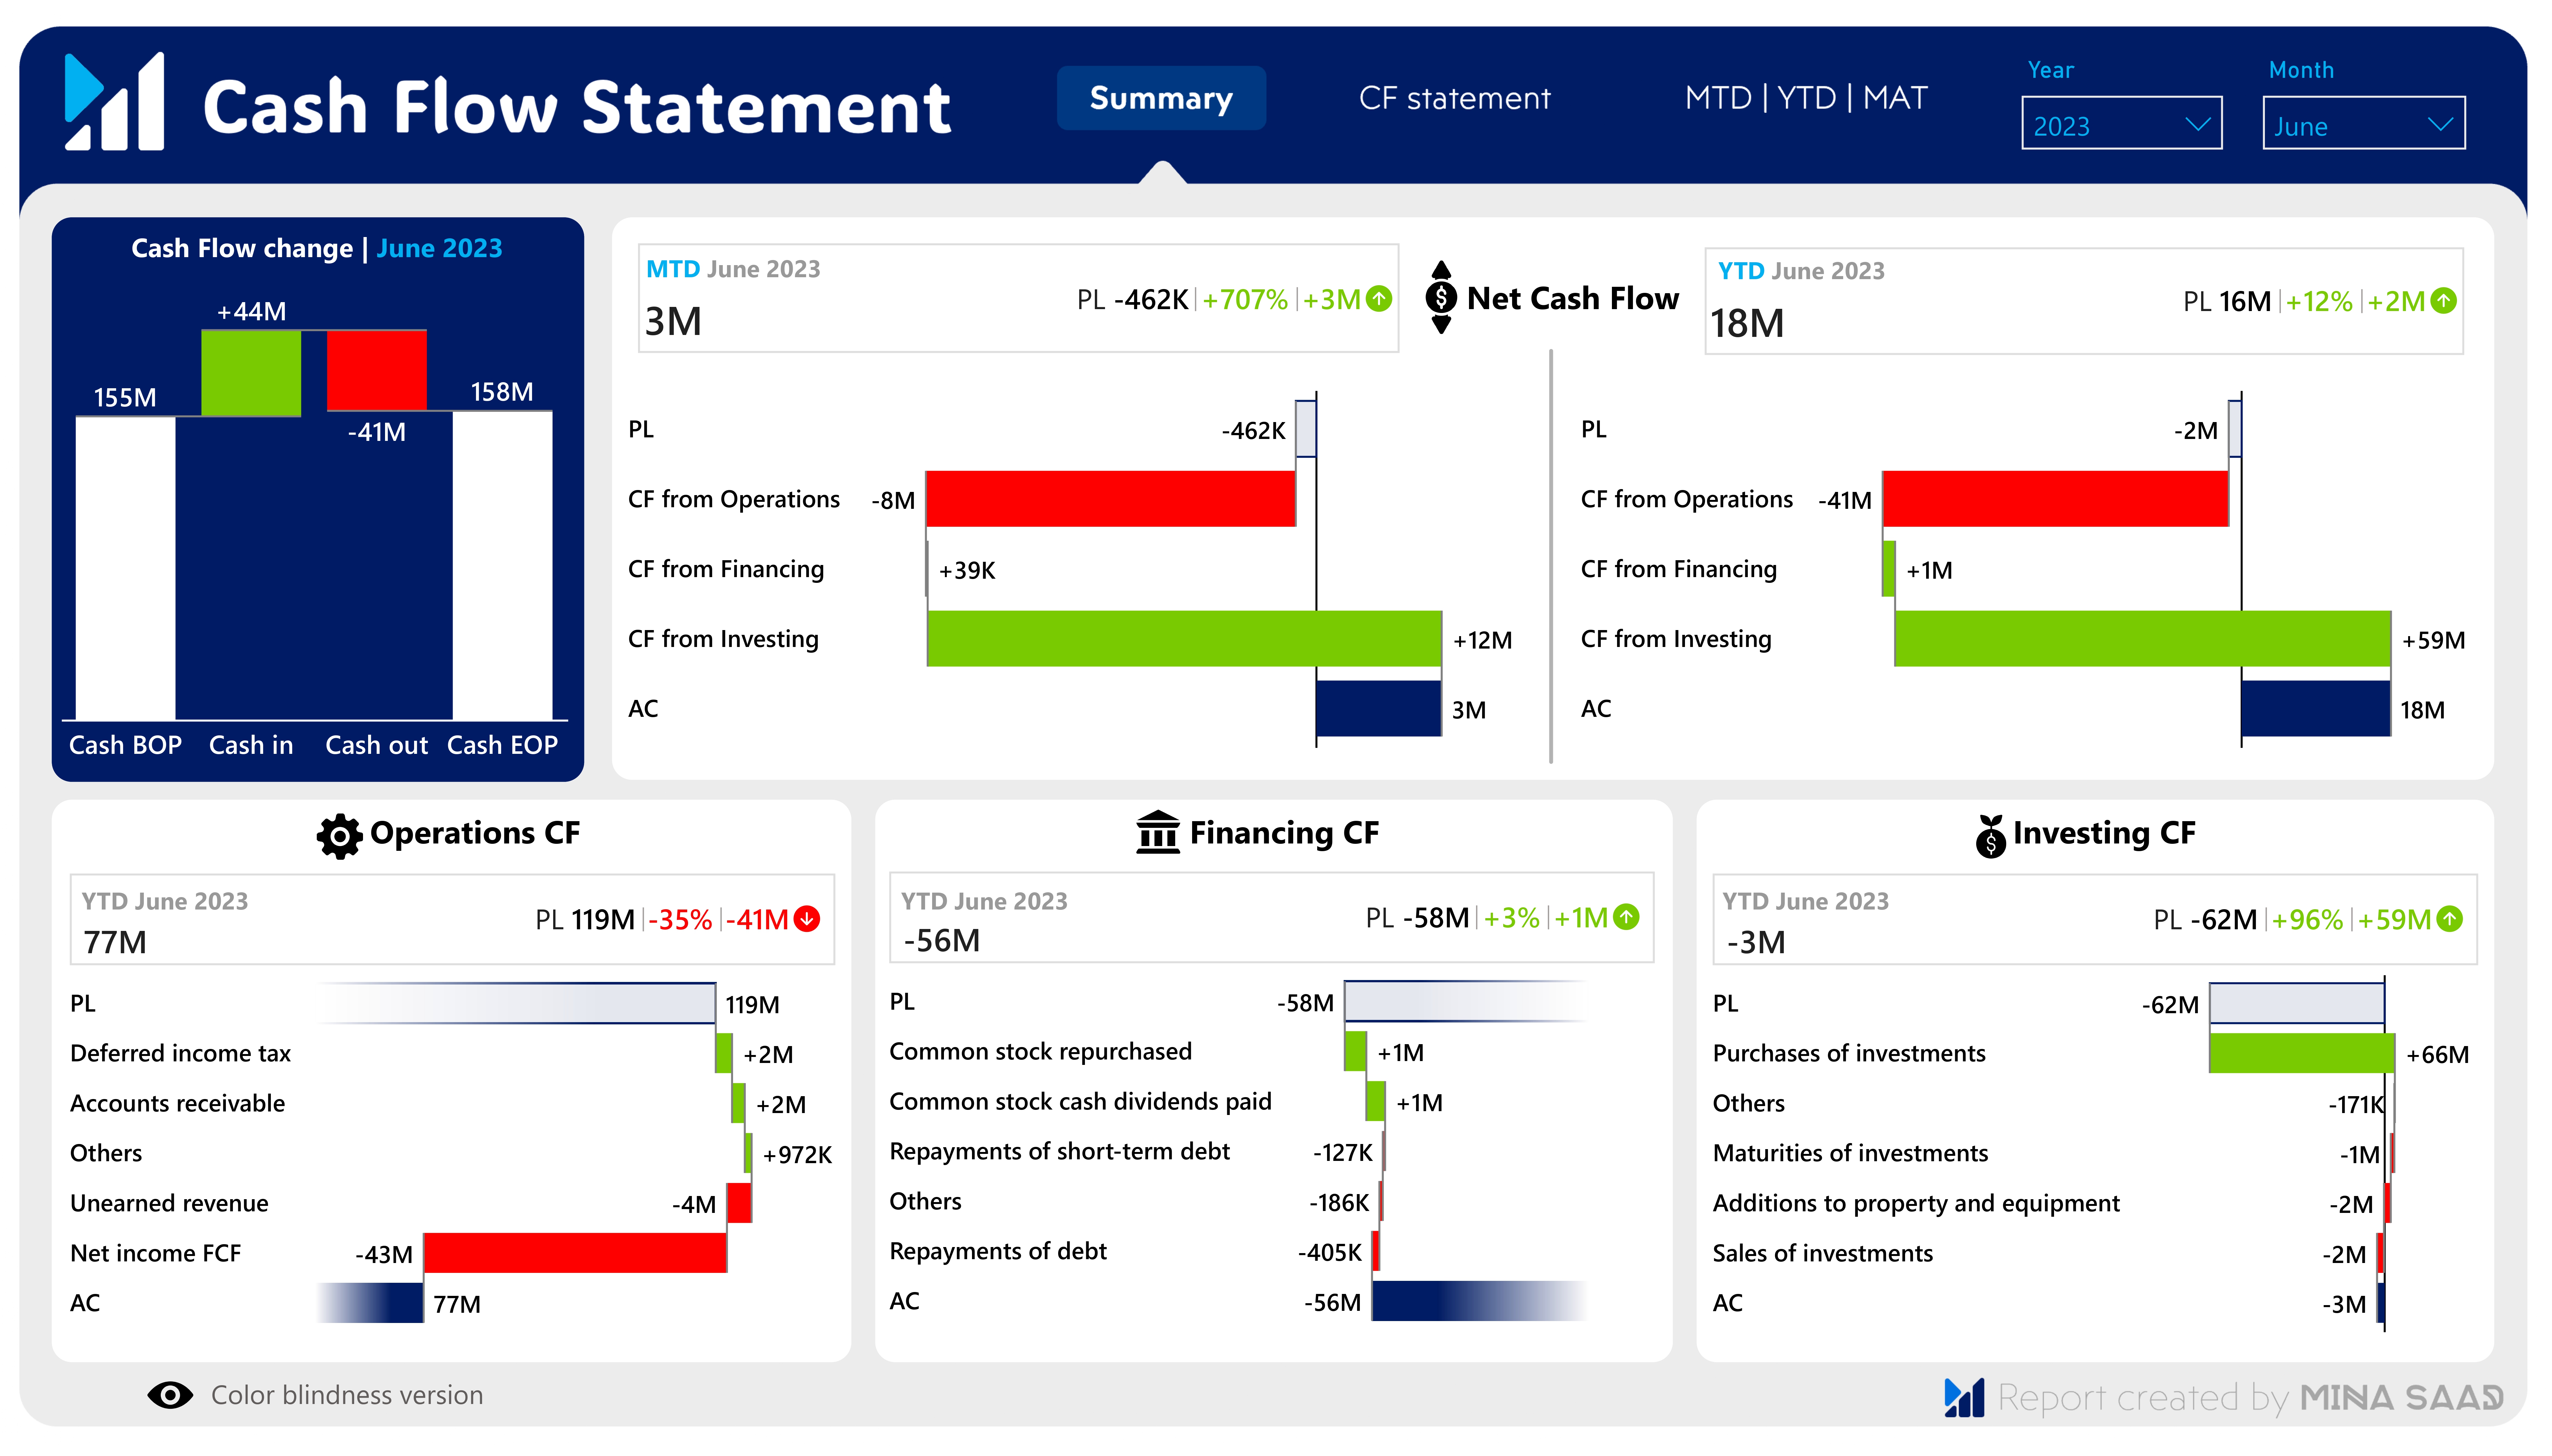Screen dimensions: 2552x1456
Task: Click the Cash Flow Statement logo icon
Action: click(x=114, y=101)
